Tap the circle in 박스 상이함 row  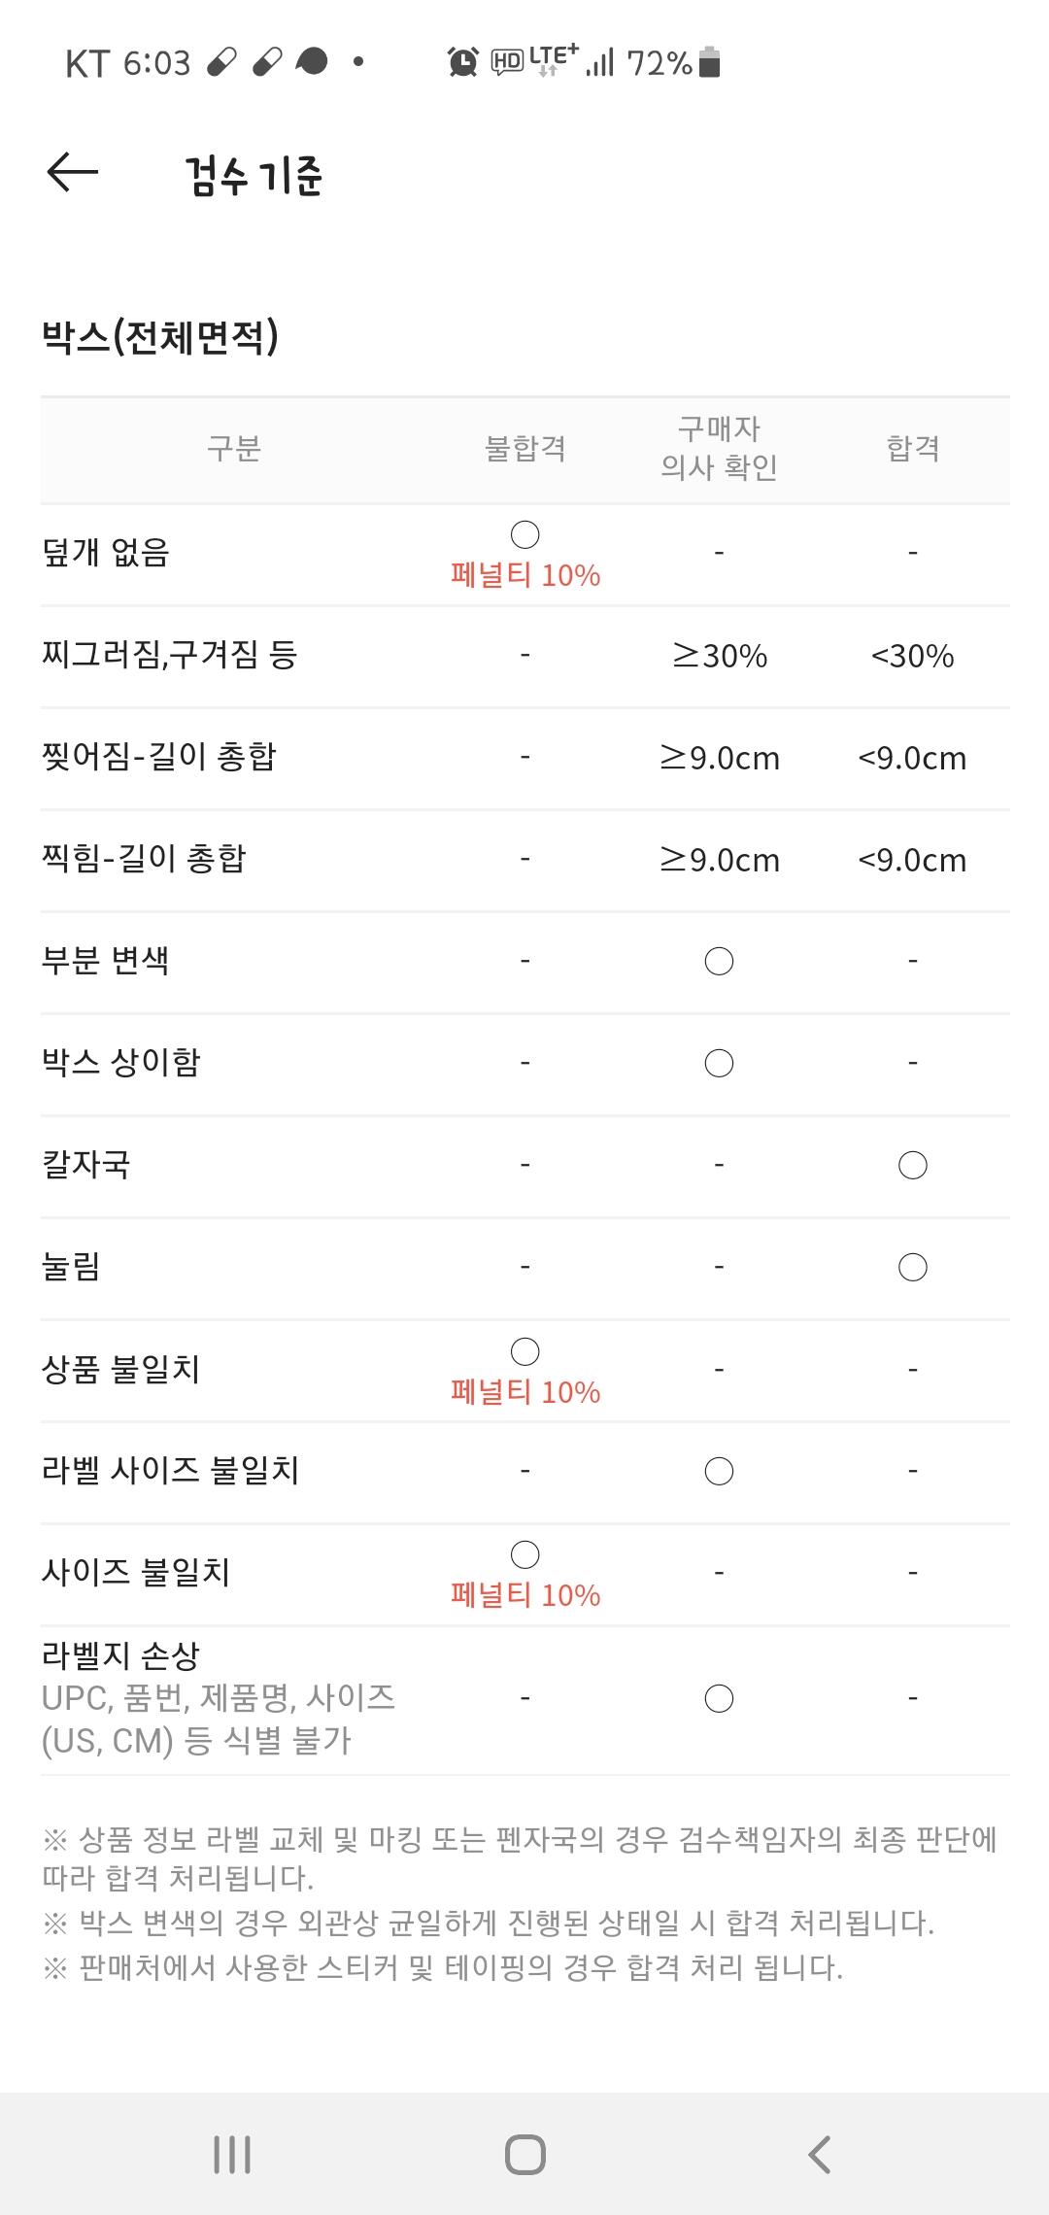click(x=719, y=1063)
